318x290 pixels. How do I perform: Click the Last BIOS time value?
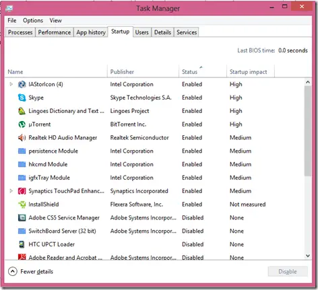click(293, 50)
